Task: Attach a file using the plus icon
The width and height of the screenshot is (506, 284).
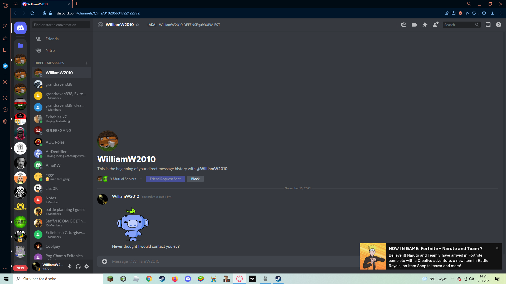Action: 104,261
